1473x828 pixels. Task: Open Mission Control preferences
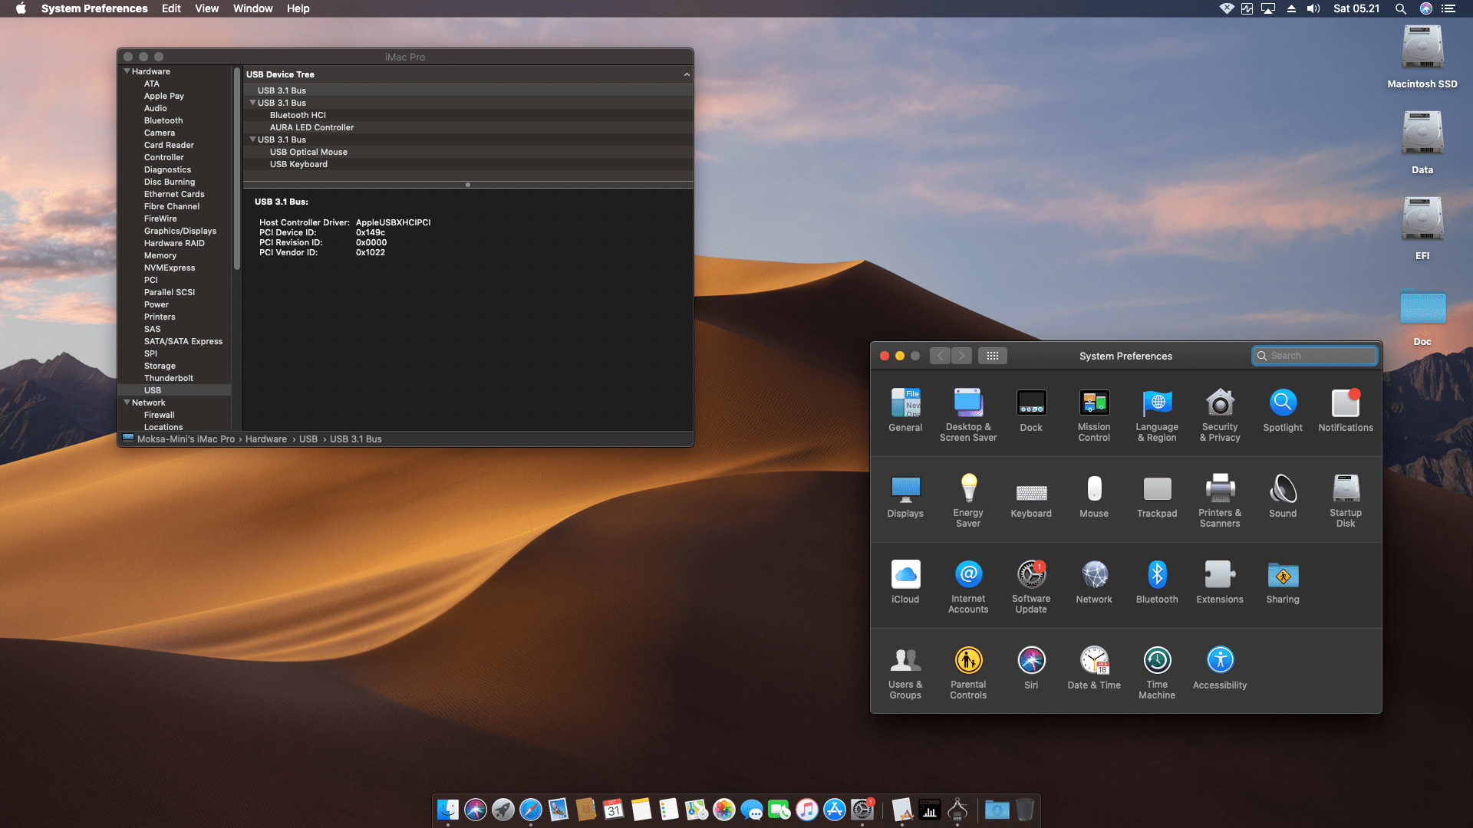click(x=1094, y=415)
